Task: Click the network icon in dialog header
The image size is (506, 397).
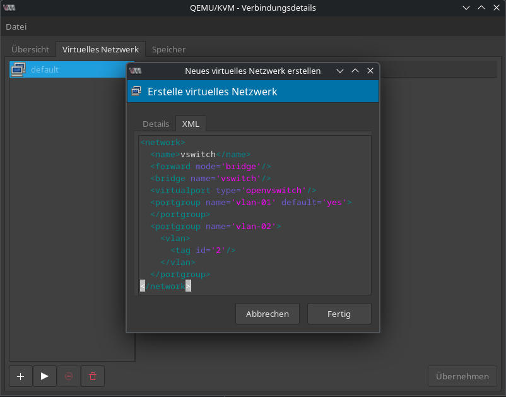Action: [x=137, y=92]
